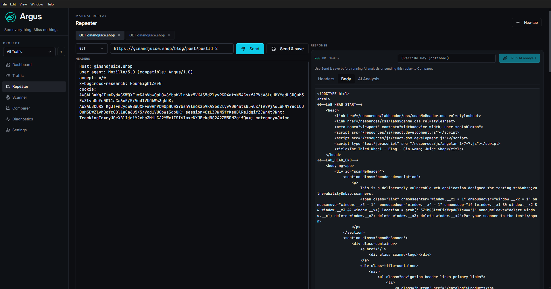This screenshot has height=289, width=551.
Task: Open the GET method dropdown
Action: [x=92, y=48]
